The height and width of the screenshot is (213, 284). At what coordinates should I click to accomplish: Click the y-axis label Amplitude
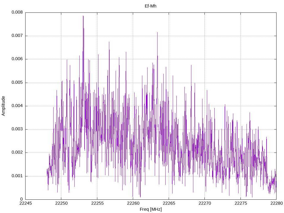click(x=3, y=106)
